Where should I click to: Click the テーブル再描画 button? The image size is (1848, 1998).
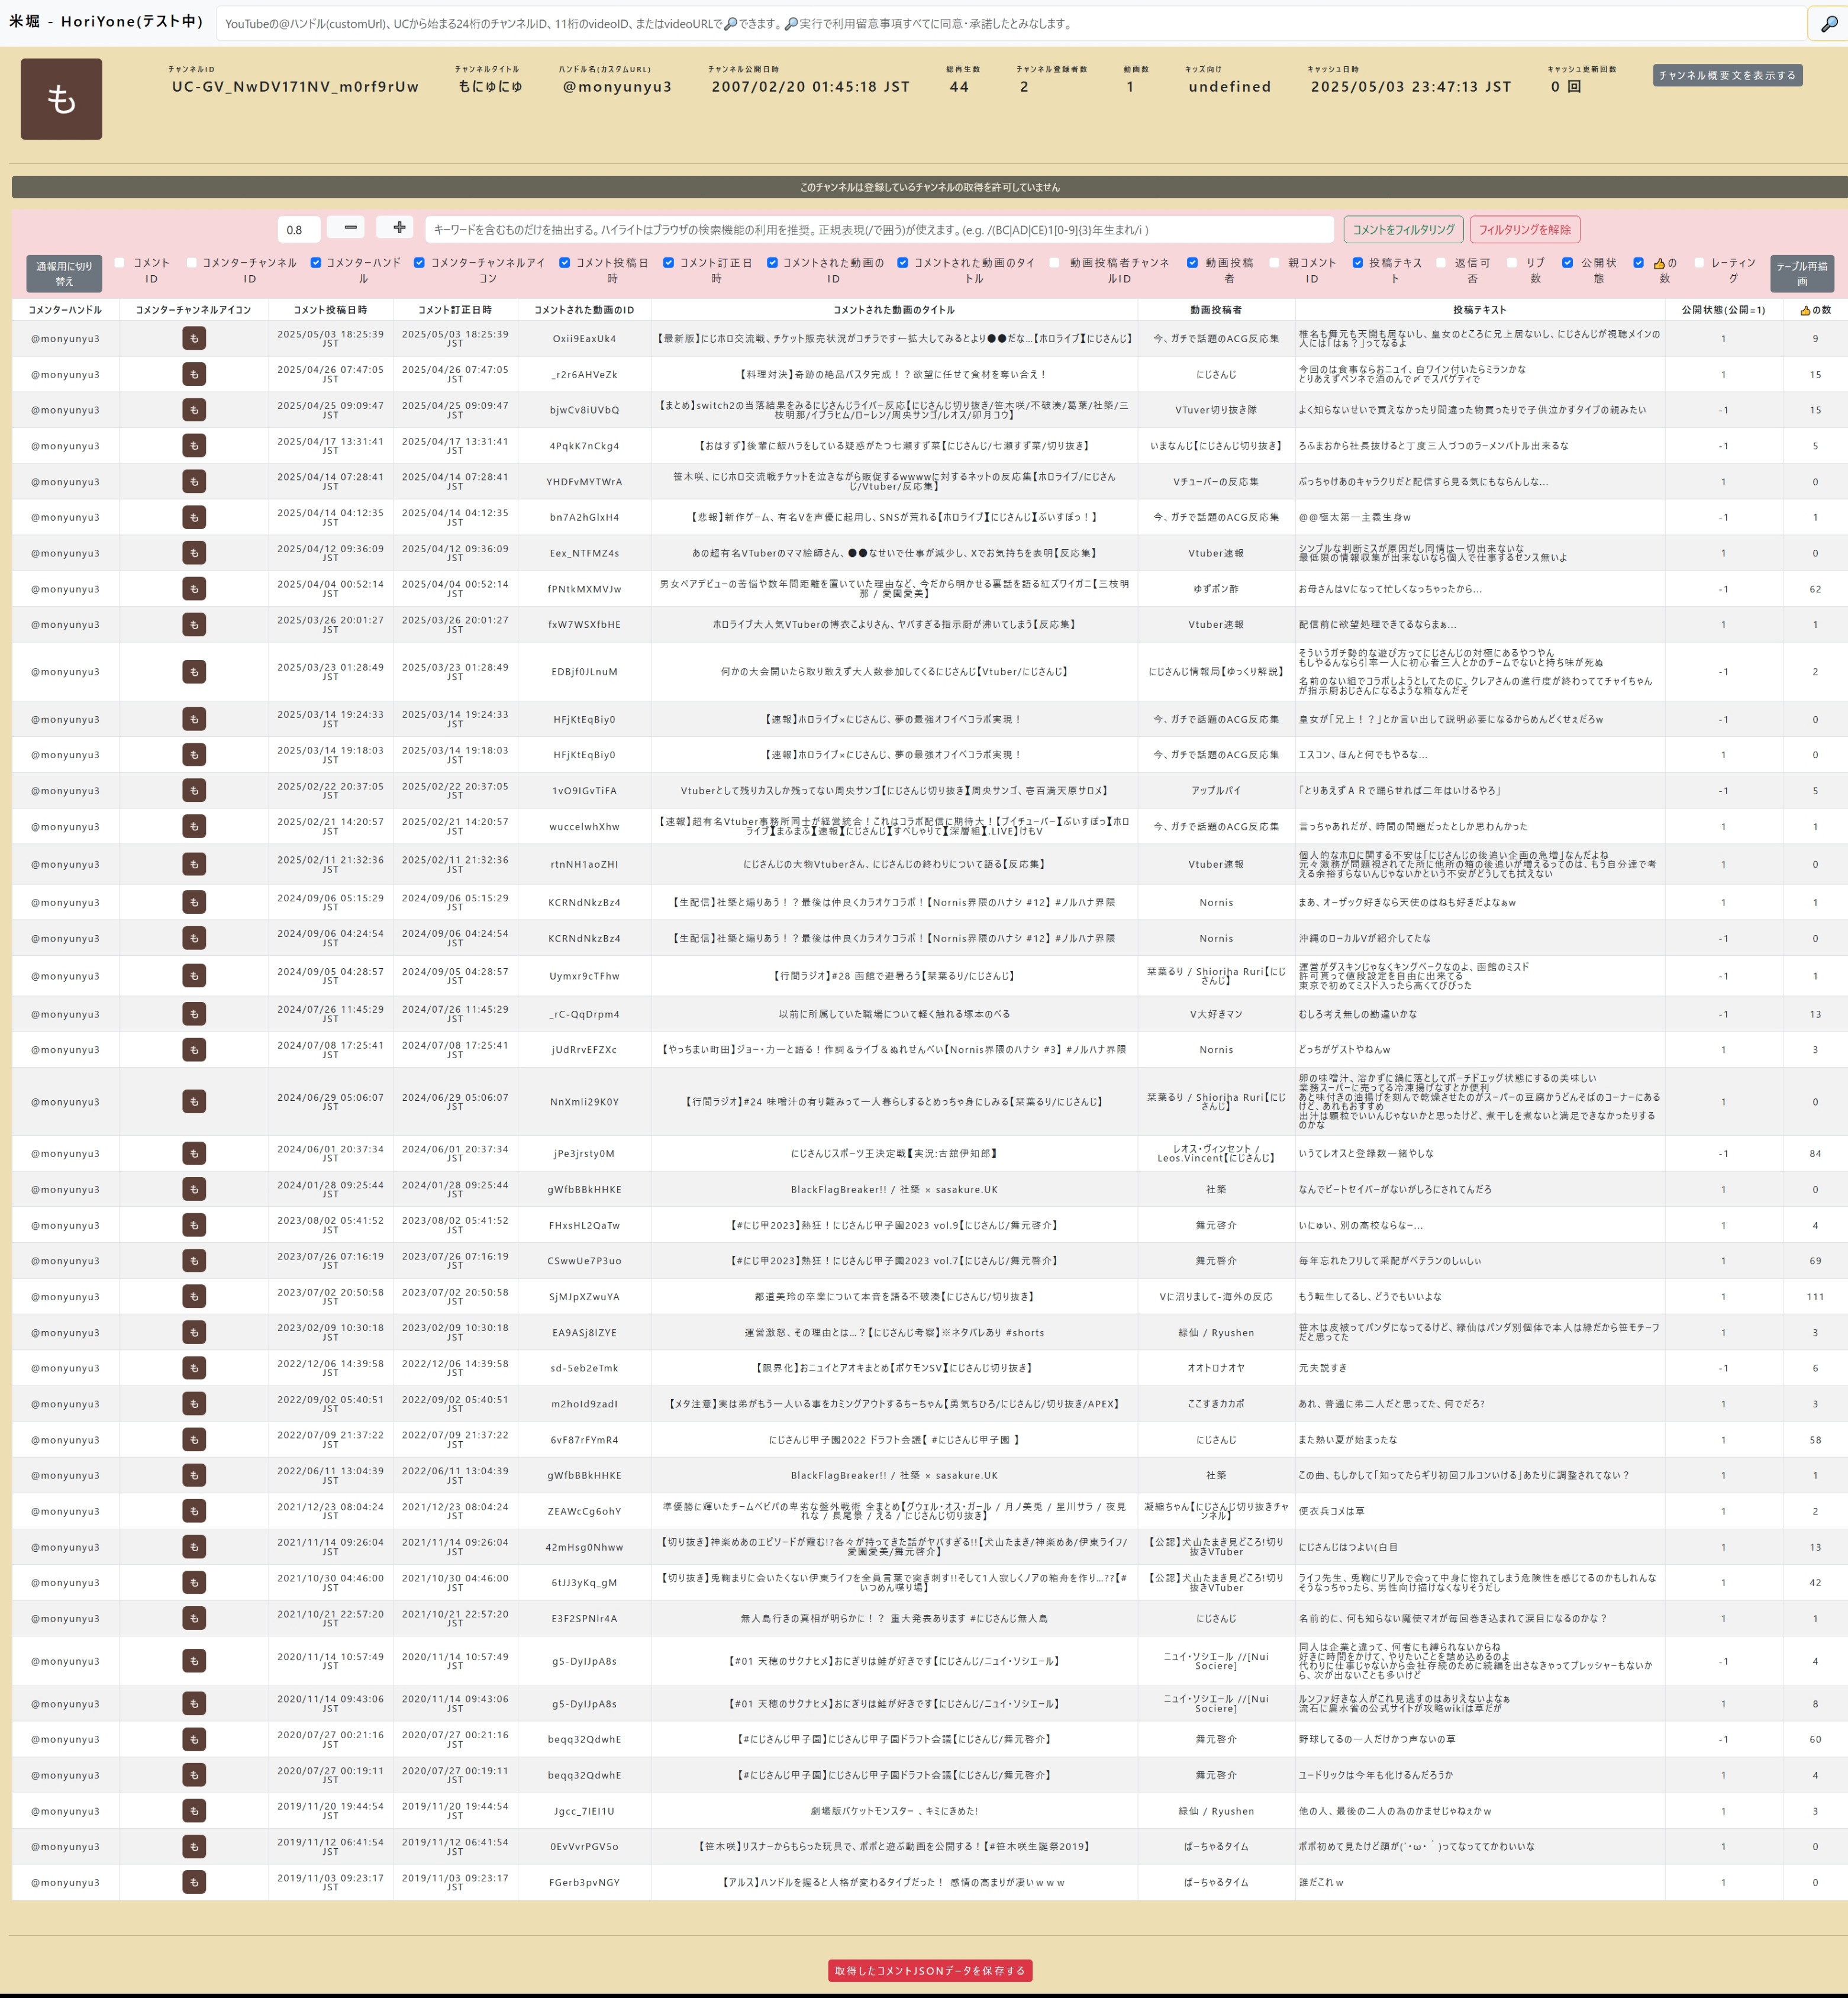[1802, 273]
